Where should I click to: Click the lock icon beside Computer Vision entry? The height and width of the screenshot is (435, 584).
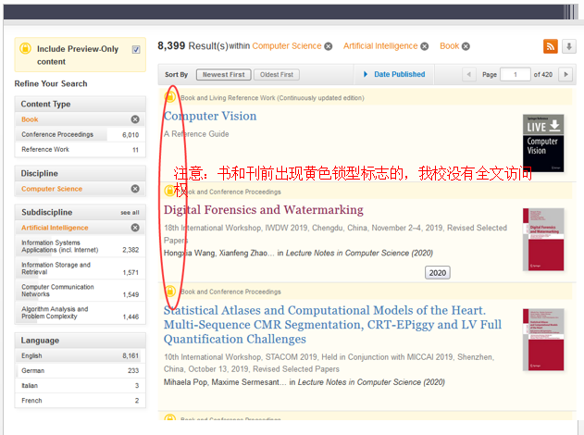(x=170, y=97)
